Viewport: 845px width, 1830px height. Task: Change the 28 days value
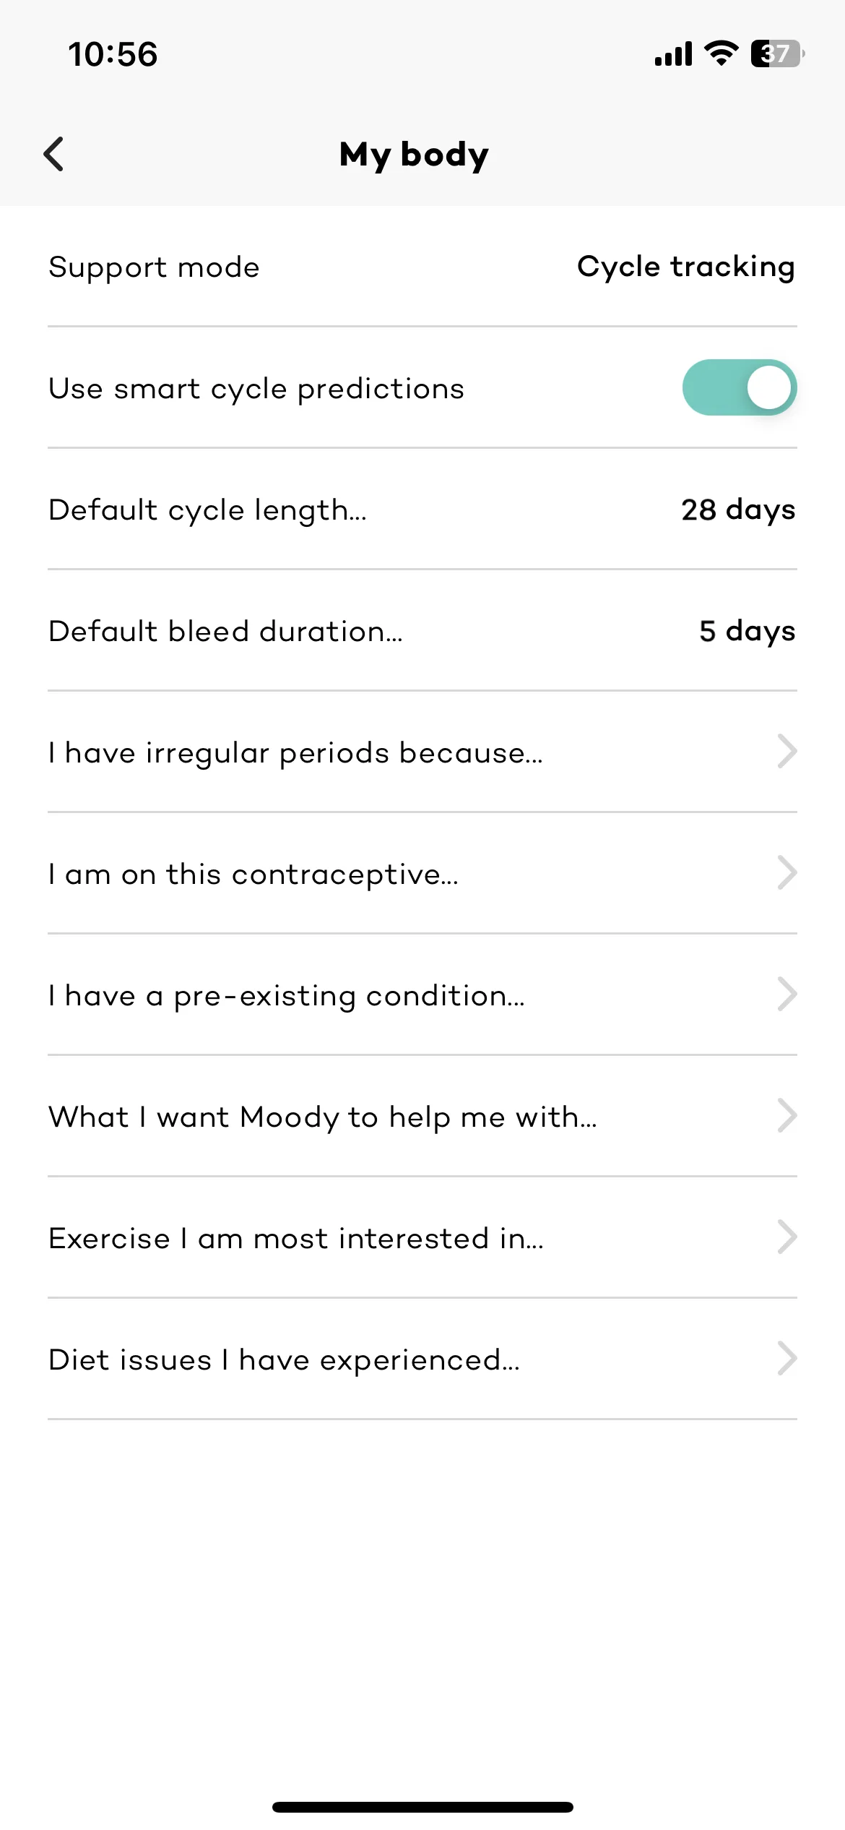pyautogui.click(x=737, y=510)
